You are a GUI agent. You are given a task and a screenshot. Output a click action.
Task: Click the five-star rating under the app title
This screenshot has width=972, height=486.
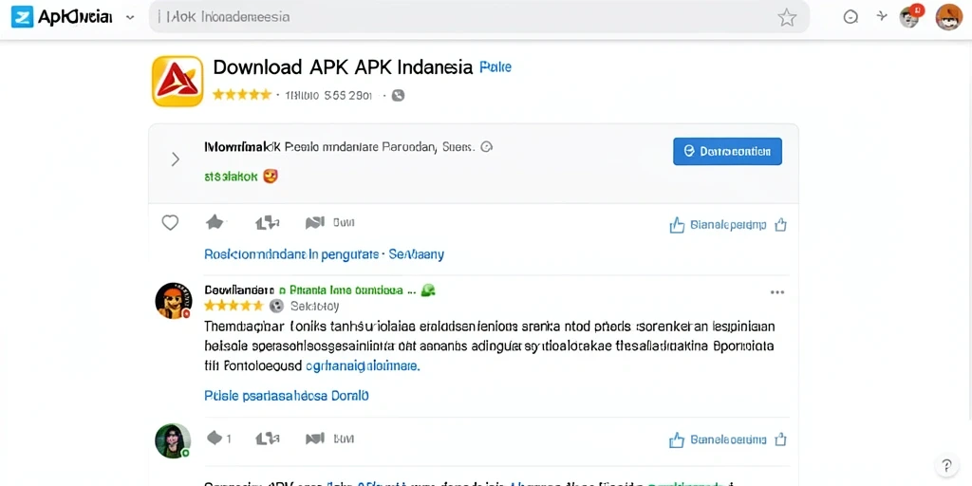click(242, 95)
